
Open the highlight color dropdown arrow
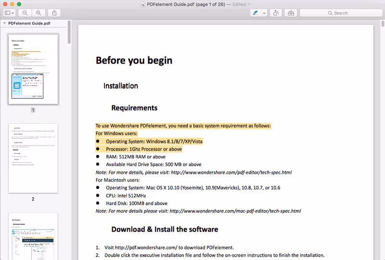[264, 13]
